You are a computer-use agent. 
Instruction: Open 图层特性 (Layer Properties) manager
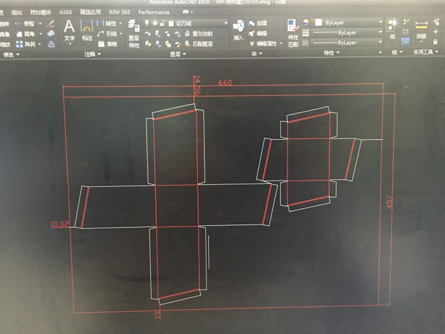click(x=133, y=33)
